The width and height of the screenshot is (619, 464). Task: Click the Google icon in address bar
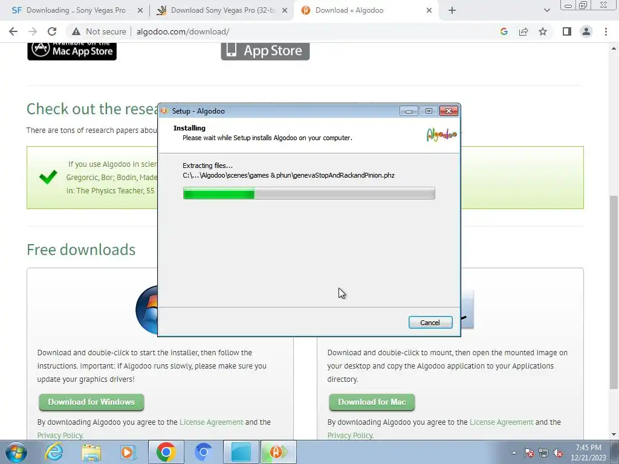(504, 31)
